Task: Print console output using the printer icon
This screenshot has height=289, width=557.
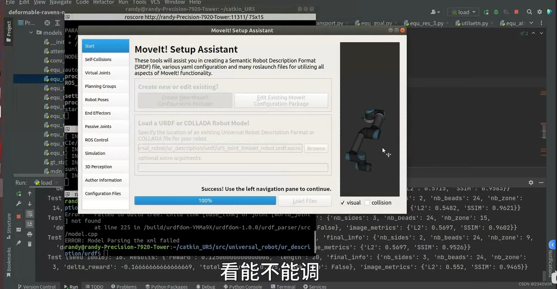Action: pos(30,234)
